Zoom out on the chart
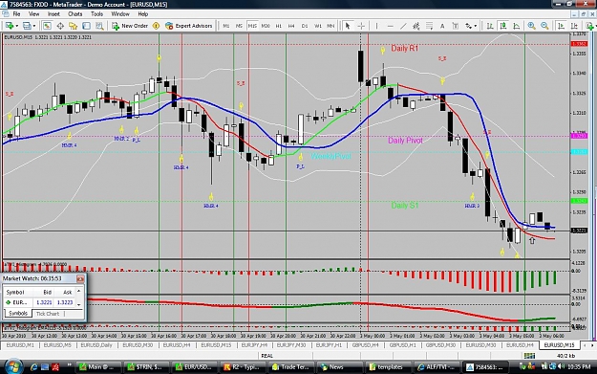The image size is (597, 374). coord(544,26)
